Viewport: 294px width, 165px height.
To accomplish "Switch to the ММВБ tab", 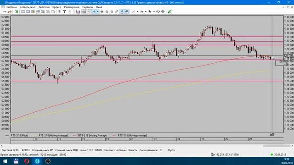I will point(99,150).
